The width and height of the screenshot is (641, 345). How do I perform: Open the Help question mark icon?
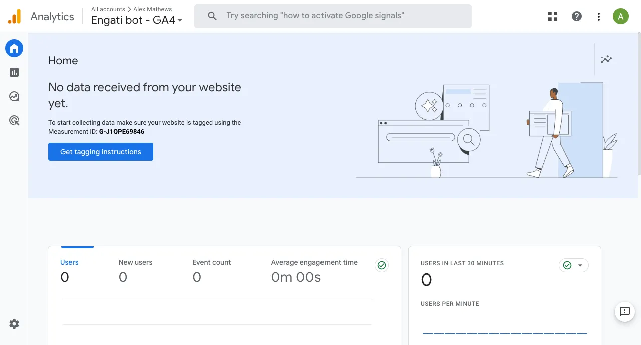tap(577, 16)
